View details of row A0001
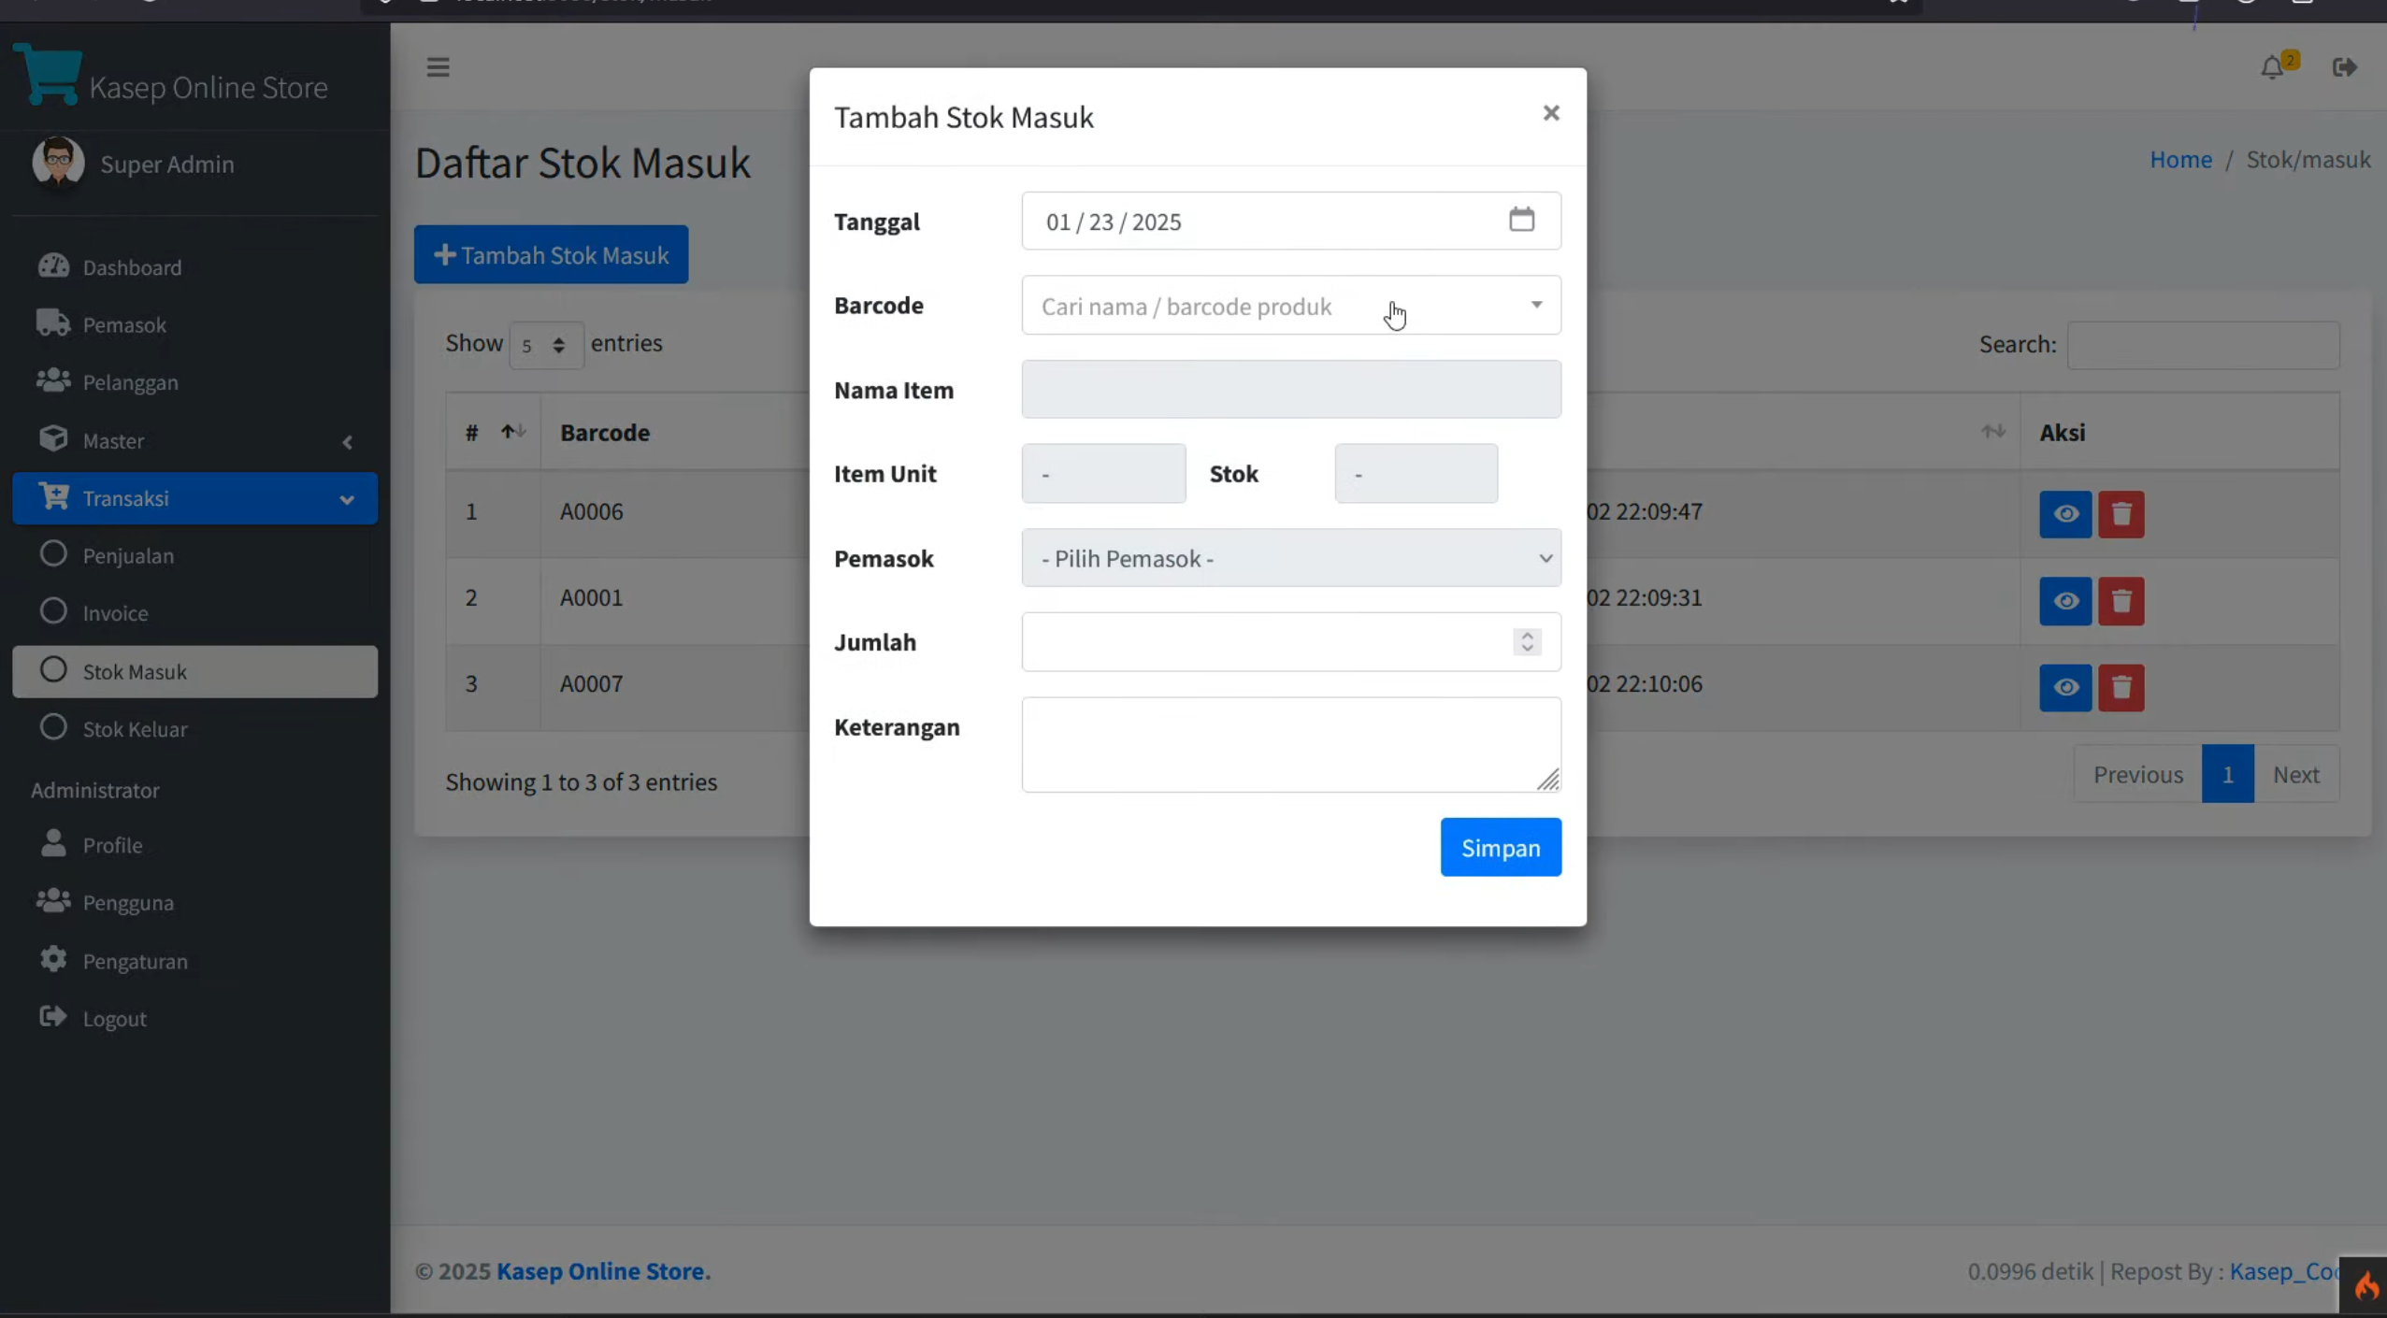The image size is (2387, 1318). point(2065,601)
